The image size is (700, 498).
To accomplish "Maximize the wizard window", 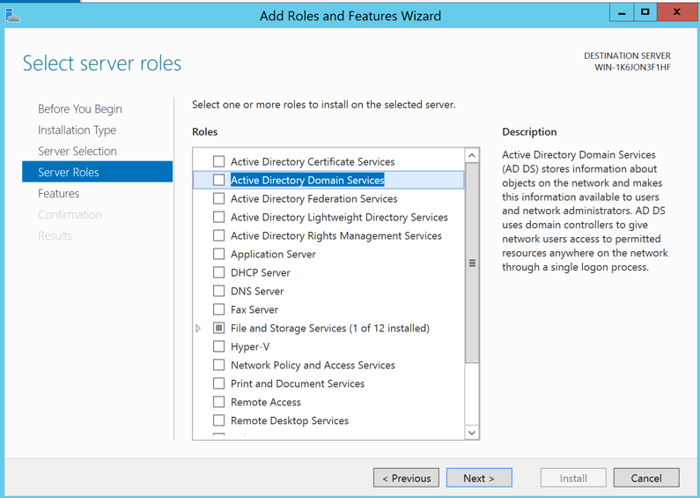I will coord(645,13).
